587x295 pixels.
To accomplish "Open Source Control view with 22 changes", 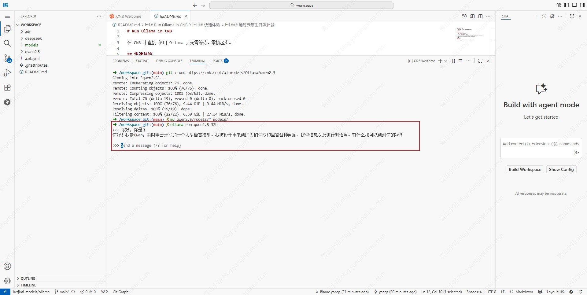I will [7, 58].
